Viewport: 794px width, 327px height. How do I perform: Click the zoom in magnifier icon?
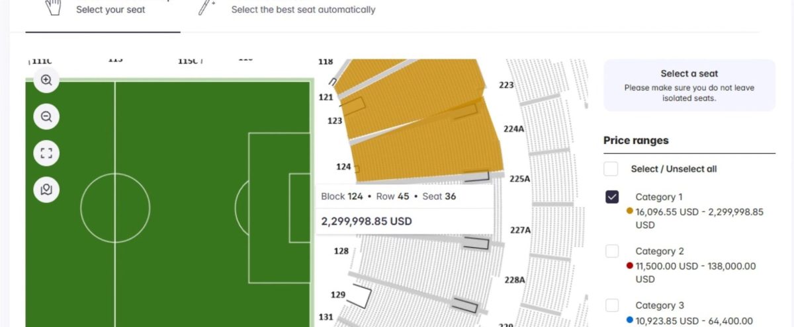coord(46,81)
